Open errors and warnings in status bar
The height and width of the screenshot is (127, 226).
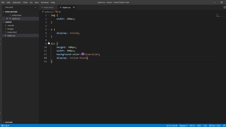click(x=5, y=126)
